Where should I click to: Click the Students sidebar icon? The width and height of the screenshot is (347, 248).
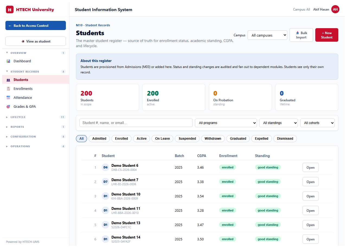[x=8, y=80]
